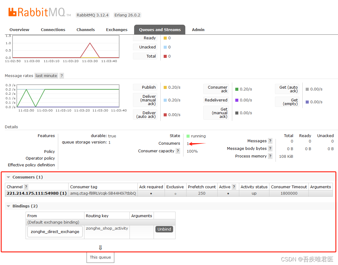Open help for Message body bytes
The image size is (338, 265).
(270, 149)
